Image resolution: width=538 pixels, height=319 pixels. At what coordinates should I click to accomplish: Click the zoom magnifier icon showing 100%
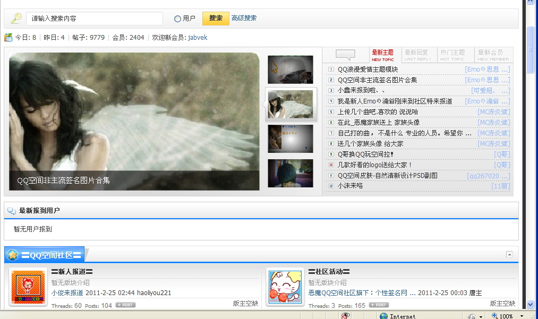click(495, 316)
